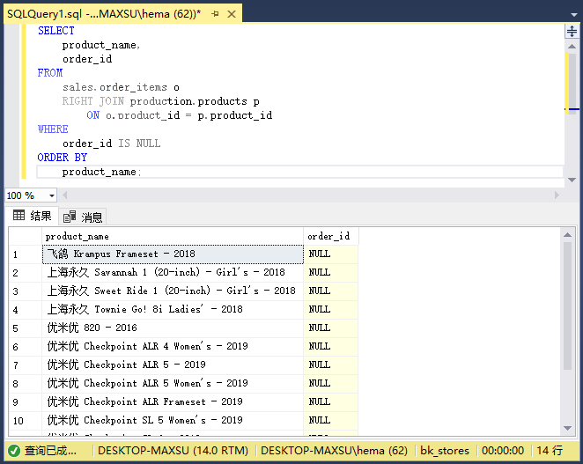Click the editor scroll down arrow
The width and height of the screenshot is (583, 464).
click(572, 180)
